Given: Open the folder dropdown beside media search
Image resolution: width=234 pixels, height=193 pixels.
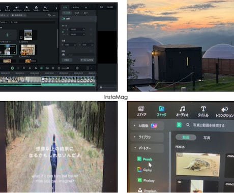Looking at the screenshot, I should click(x=4, y=22).
